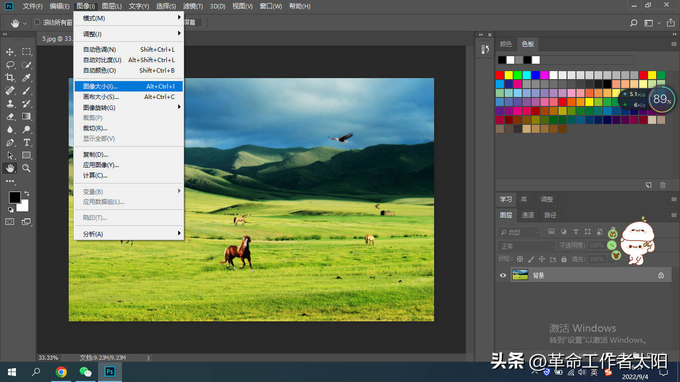Pick the Eyedropper tool
The width and height of the screenshot is (680, 382).
pos(26,78)
